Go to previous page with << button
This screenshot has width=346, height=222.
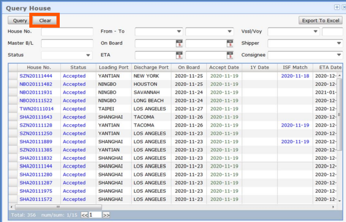[x=84, y=215]
